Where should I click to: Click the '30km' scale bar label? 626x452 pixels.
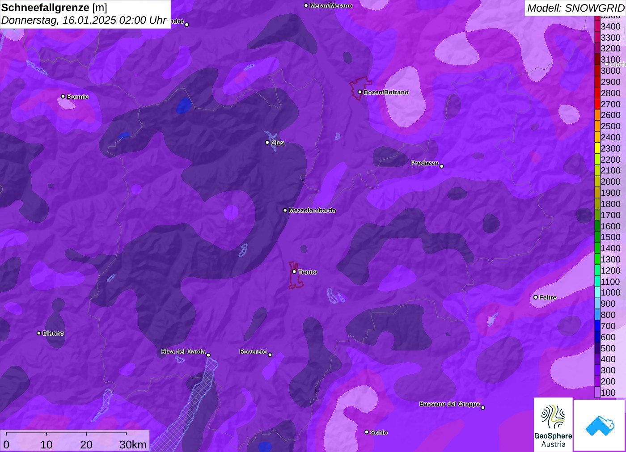(x=133, y=445)
